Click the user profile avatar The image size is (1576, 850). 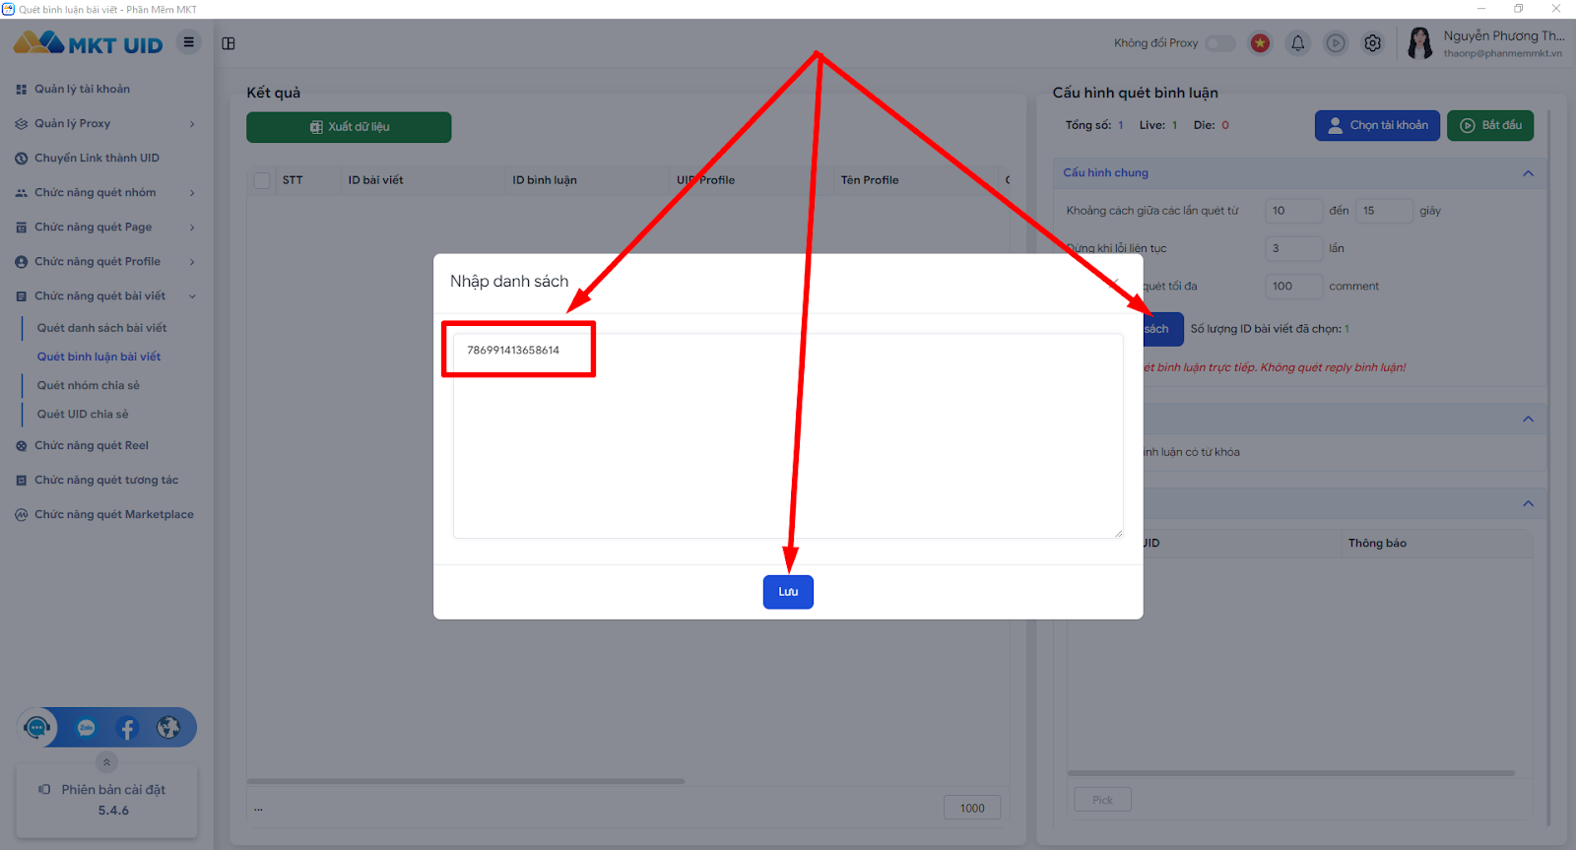[1420, 43]
